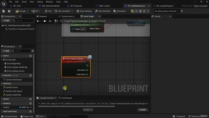Start Simulation
209x118 pixels.
[120, 11]
